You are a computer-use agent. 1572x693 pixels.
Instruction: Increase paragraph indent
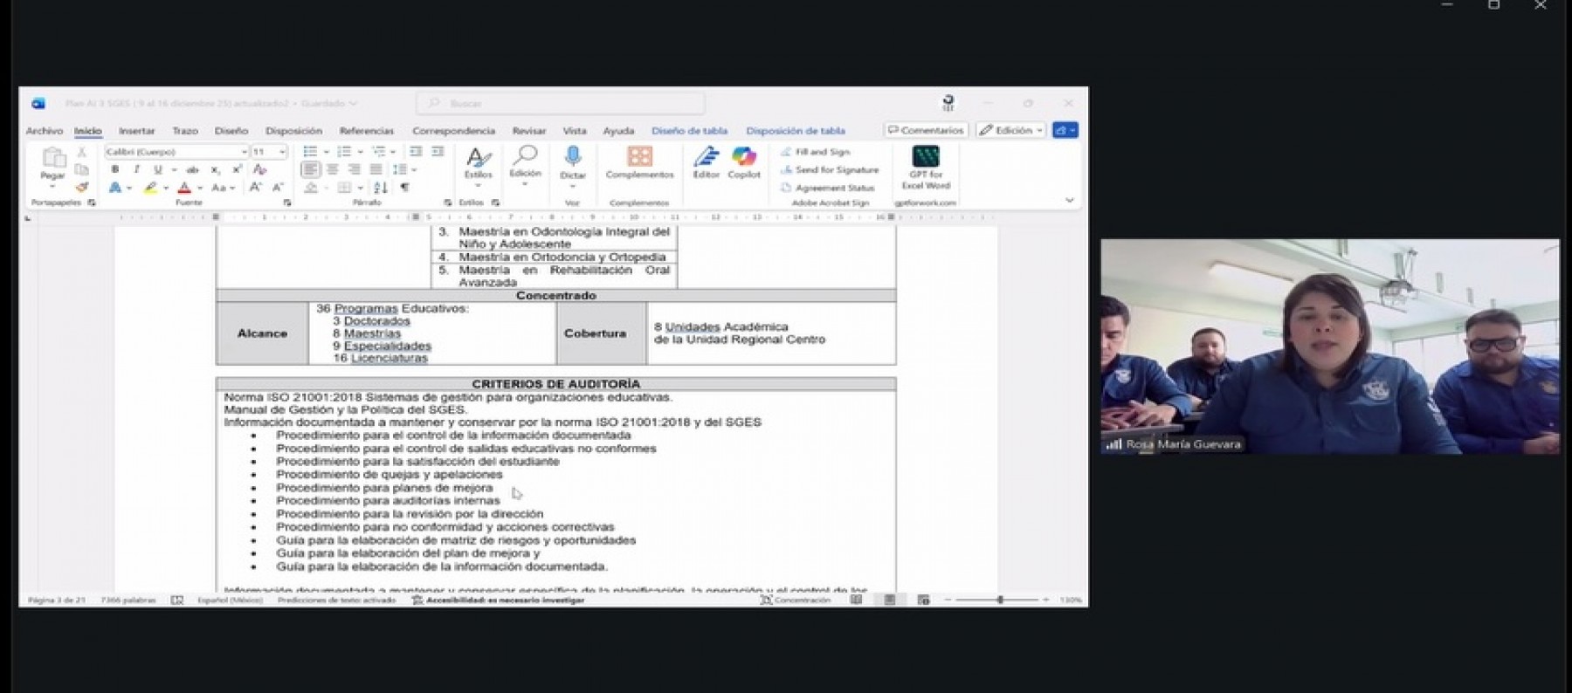(x=438, y=152)
